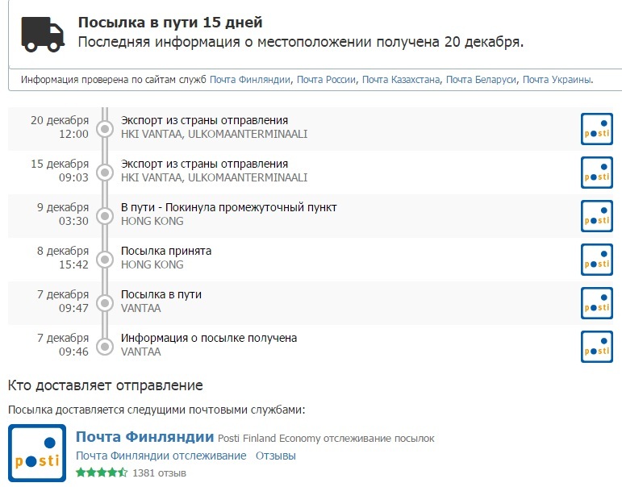Open the Почта Беларуси link
Screen dimensions: 622x487
pos(481,80)
